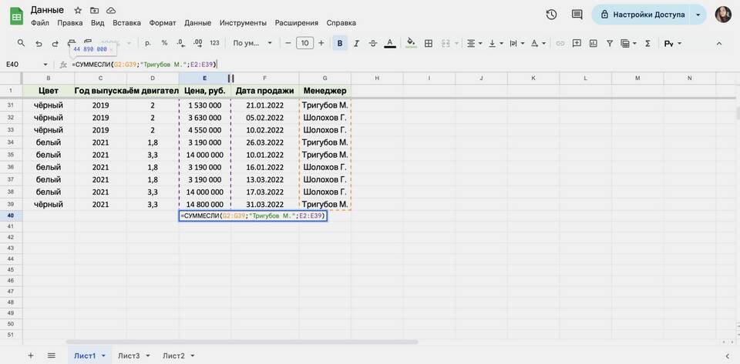Add a new sheet with plus button

[31, 356]
